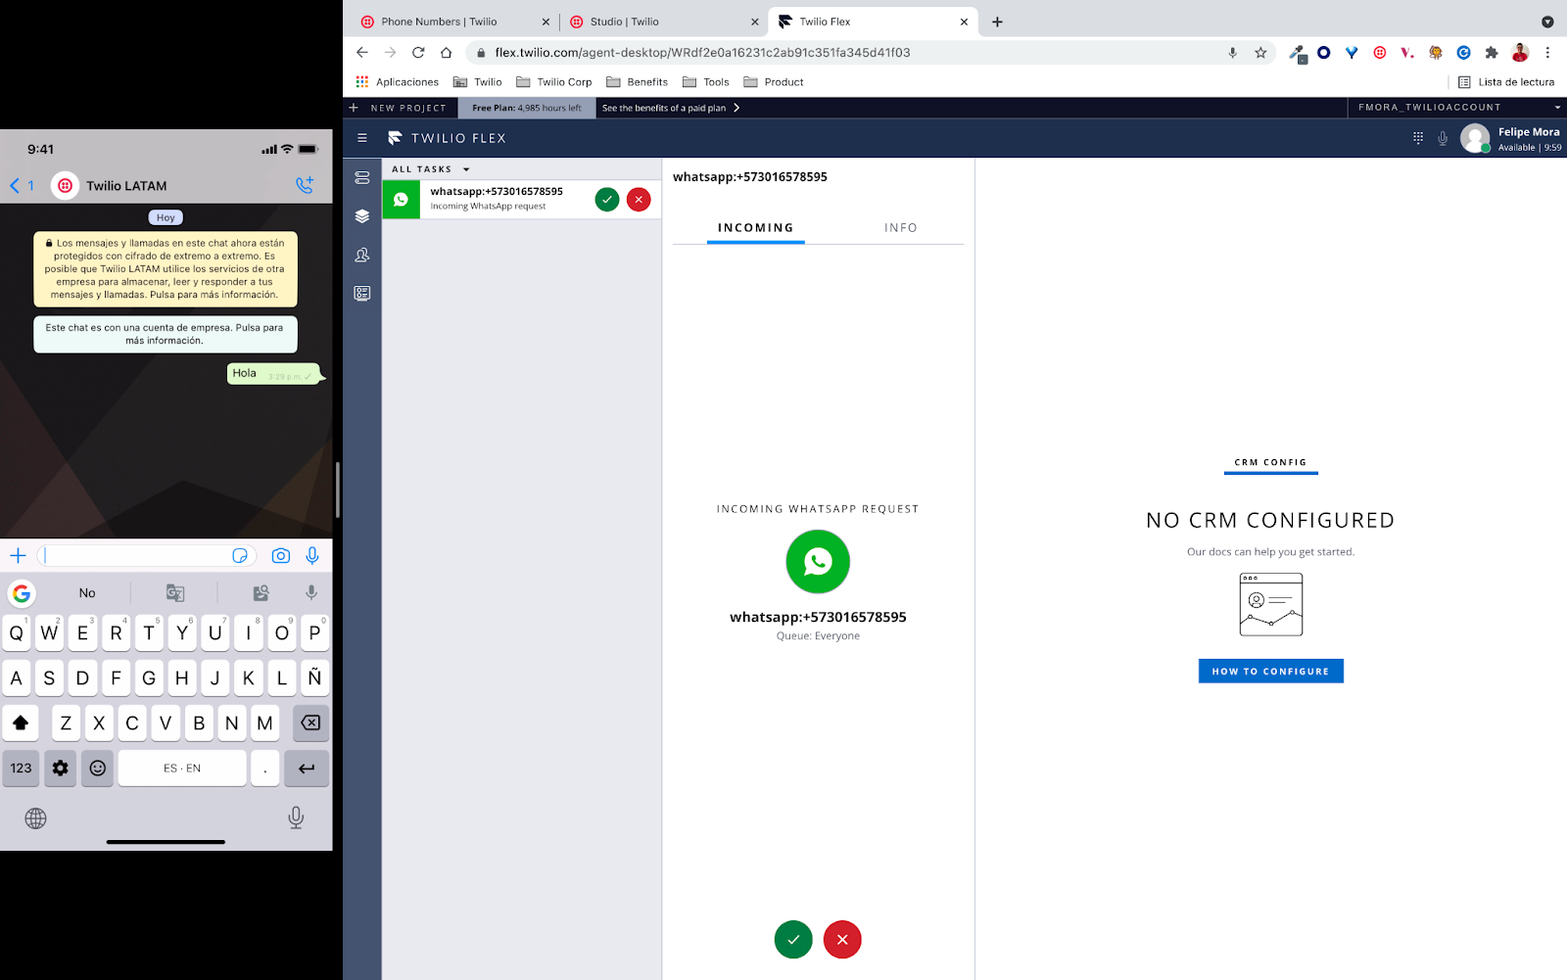The width and height of the screenshot is (1567, 980).
Task: Open the Teams view layers icon
Action: pyautogui.click(x=362, y=216)
